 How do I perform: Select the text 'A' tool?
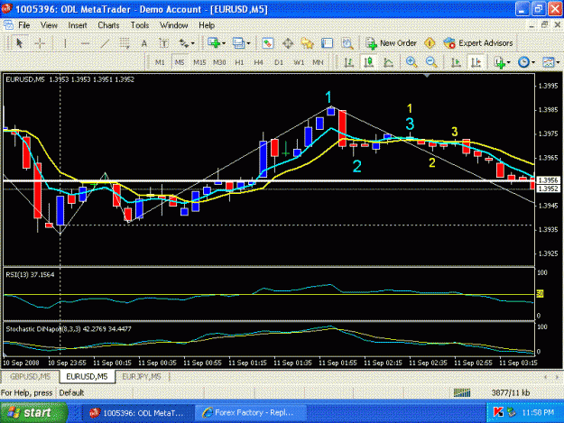point(143,43)
